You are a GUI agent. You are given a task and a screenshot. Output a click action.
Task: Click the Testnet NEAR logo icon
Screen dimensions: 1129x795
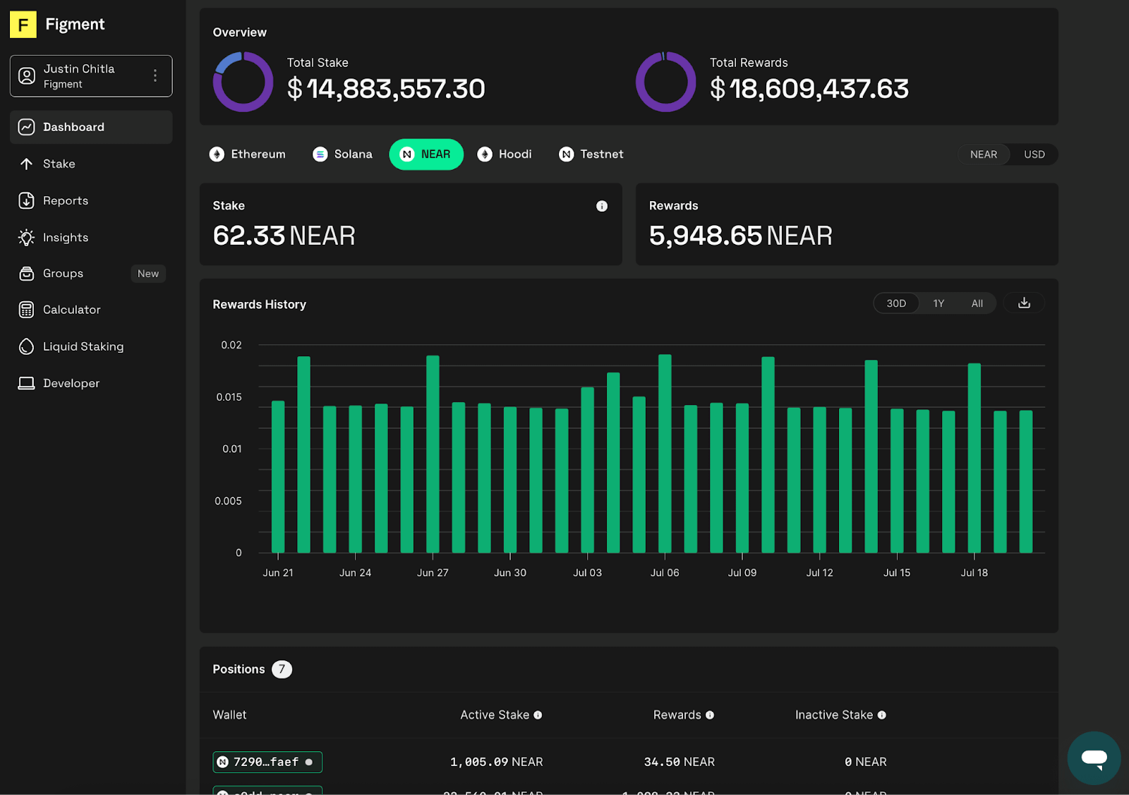[567, 154]
